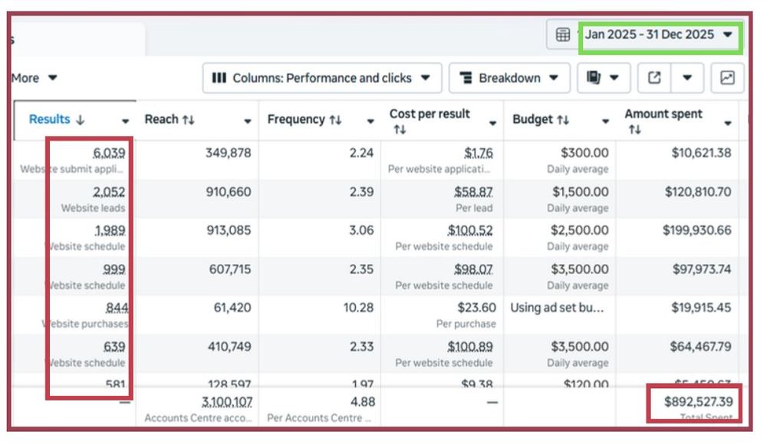767x448 pixels.
Task: Select the $199,930.66 amount spent
Action: click(697, 230)
